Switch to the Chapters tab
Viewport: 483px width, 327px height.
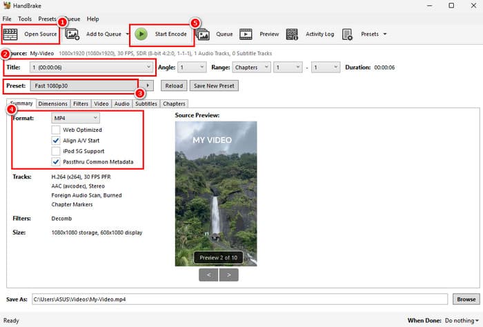(x=174, y=103)
